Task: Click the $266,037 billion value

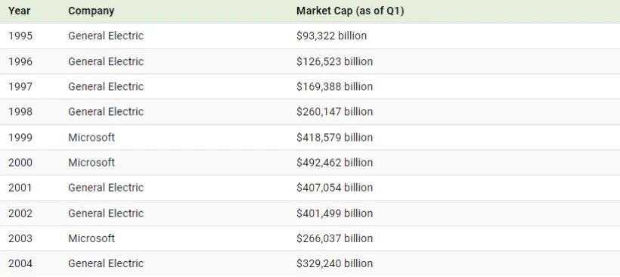Action: pos(334,238)
